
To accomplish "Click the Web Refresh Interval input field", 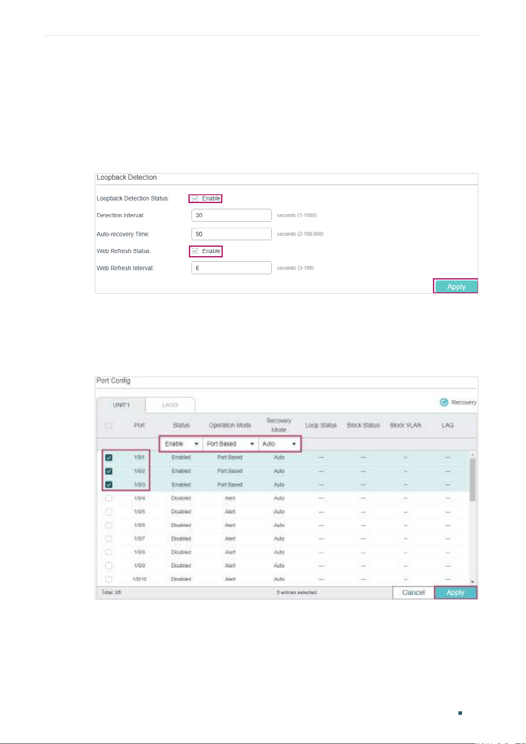I will [232, 268].
